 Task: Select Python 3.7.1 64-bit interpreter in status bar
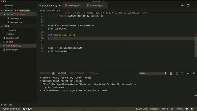click(11, 109)
